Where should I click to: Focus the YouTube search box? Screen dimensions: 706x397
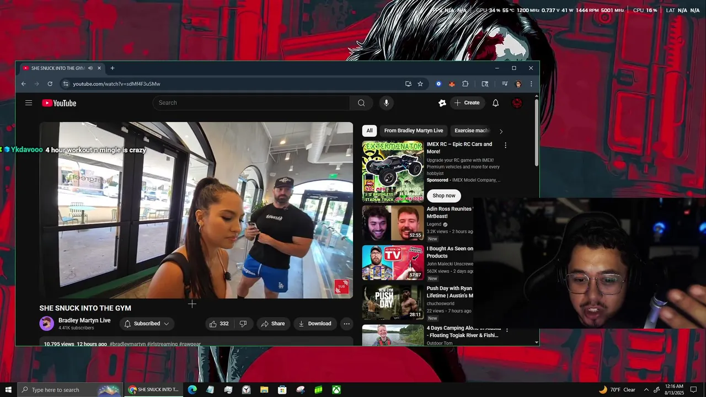252,103
